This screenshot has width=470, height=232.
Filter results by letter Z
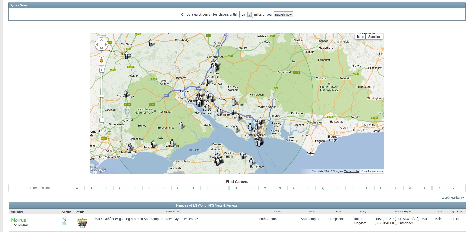[454, 188]
